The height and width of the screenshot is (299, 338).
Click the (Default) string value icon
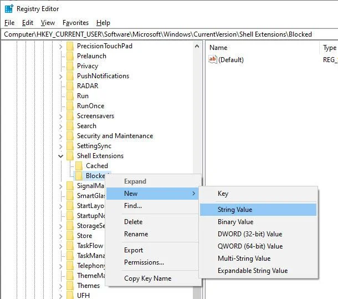tap(213, 59)
